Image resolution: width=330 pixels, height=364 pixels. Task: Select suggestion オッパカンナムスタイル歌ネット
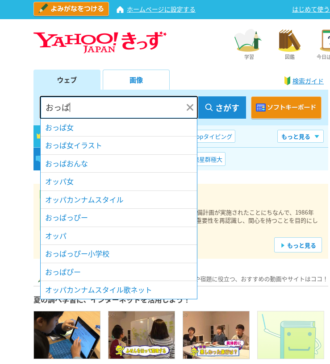pyautogui.click(x=119, y=290)
